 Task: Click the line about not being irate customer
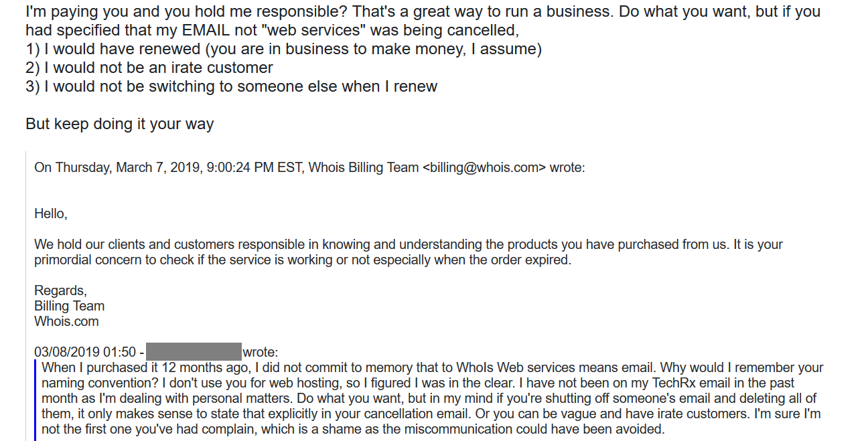(149, 68)
